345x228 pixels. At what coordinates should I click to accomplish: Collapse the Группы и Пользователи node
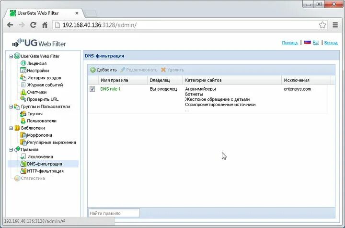pos(11,107)
